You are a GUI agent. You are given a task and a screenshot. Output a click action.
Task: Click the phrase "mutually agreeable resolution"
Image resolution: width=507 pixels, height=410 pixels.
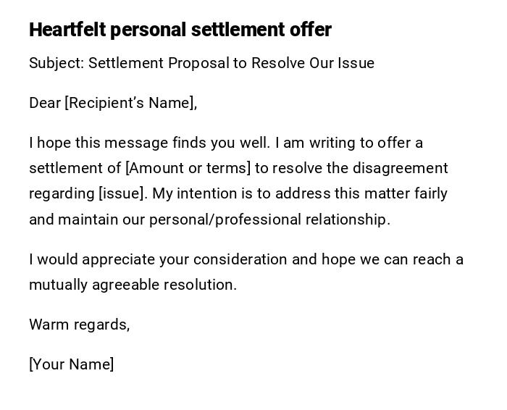(x=133, y=285)
